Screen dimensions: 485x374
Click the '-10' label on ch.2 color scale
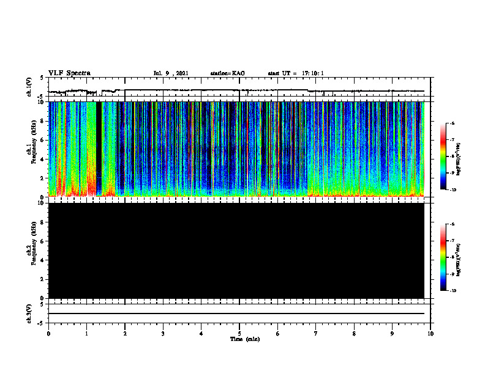pos(453,290)
